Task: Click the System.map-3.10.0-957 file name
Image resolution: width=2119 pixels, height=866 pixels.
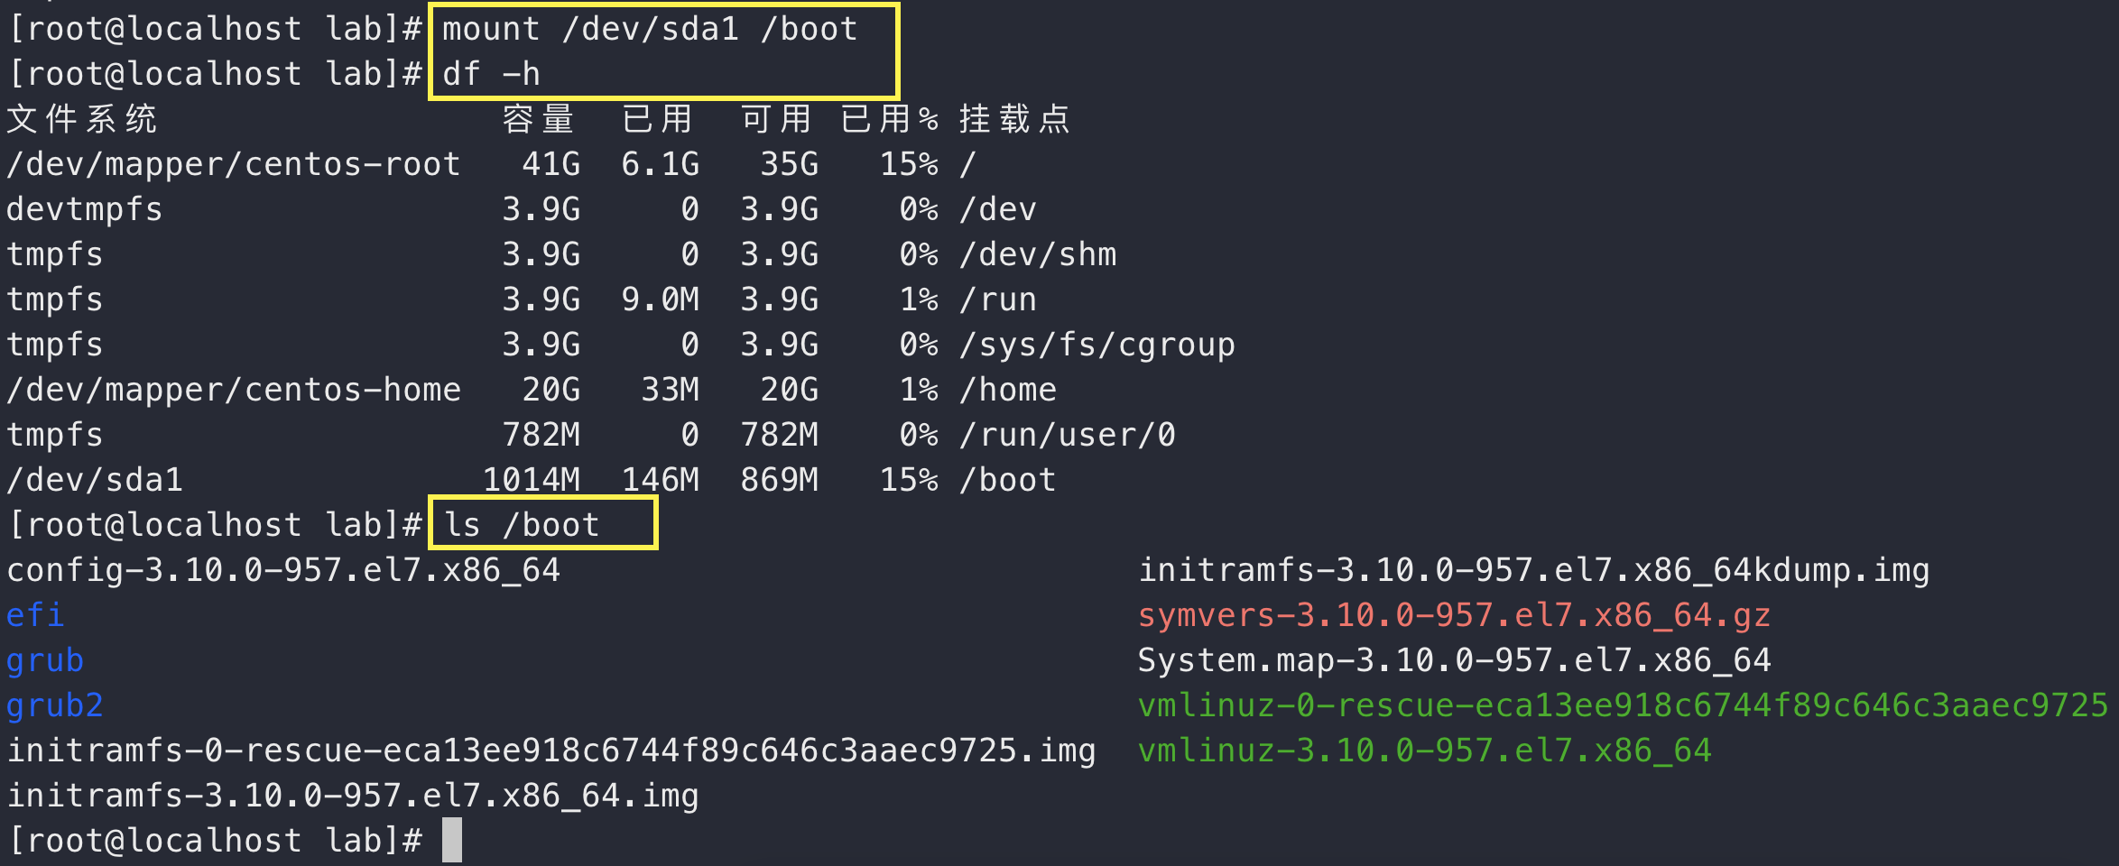Action: [1454, 660]
